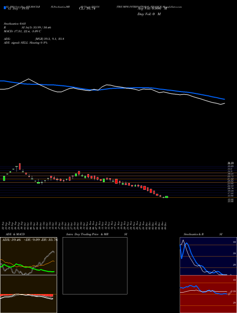Screen dimensions: 237x313
Task: Click the ADX line chart panel
Action: click(x=28, y=256)
